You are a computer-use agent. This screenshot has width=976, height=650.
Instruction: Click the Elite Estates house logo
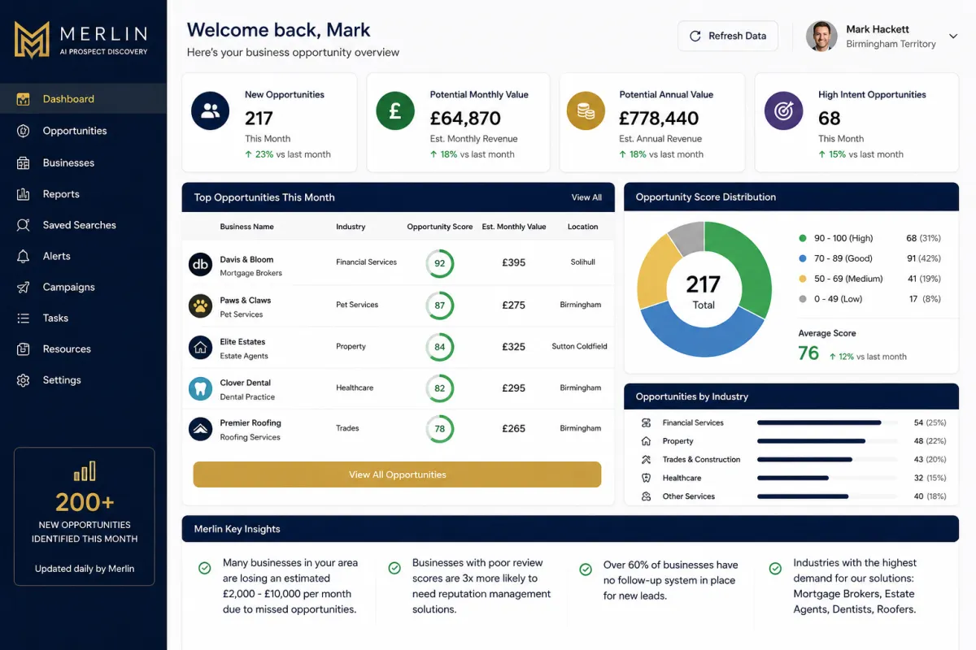click(x=200, y=348)
